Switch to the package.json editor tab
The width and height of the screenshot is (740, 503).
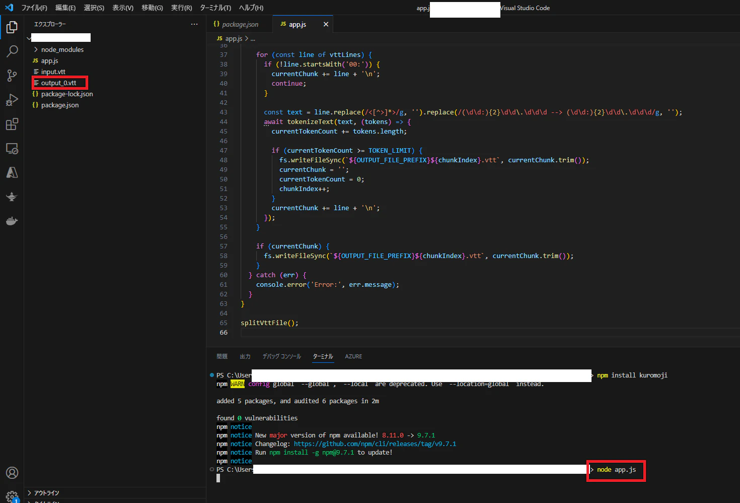(x=240, y=24)
